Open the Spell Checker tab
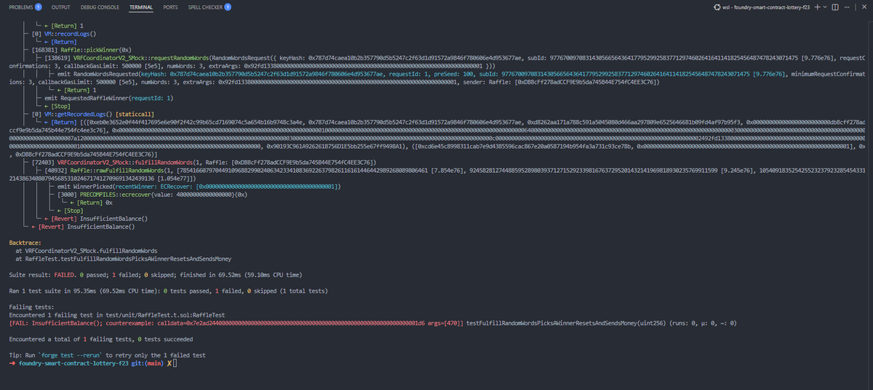 tap(210, 7)
